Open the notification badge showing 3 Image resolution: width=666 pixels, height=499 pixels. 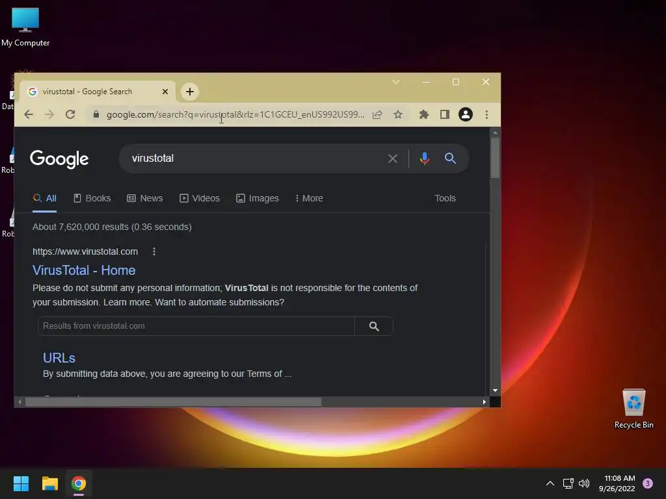click(648, 483)
